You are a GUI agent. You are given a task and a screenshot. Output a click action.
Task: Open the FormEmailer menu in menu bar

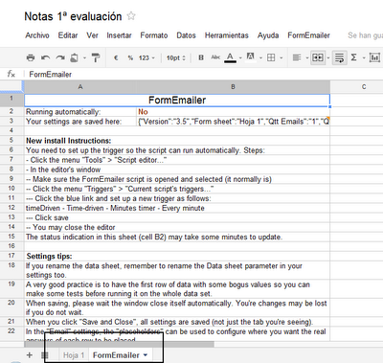pos(308,35)
